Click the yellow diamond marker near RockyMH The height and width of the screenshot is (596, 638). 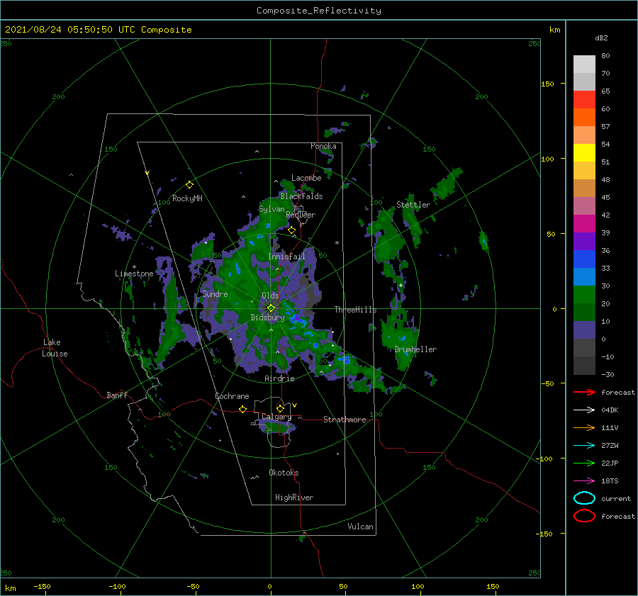tap(189, 185)
